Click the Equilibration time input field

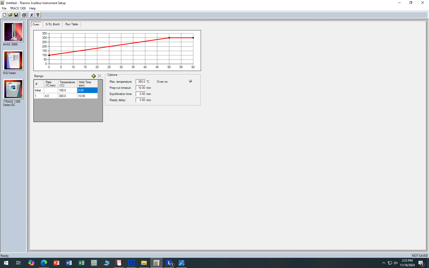[141, 94]
